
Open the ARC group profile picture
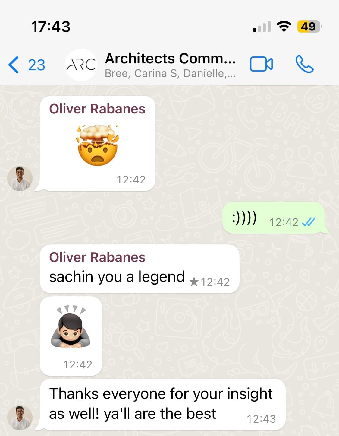81,65
